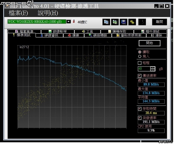The image size is (174, 144).
Task: Open the 清除 erase tab
Action: click(157, 35)
